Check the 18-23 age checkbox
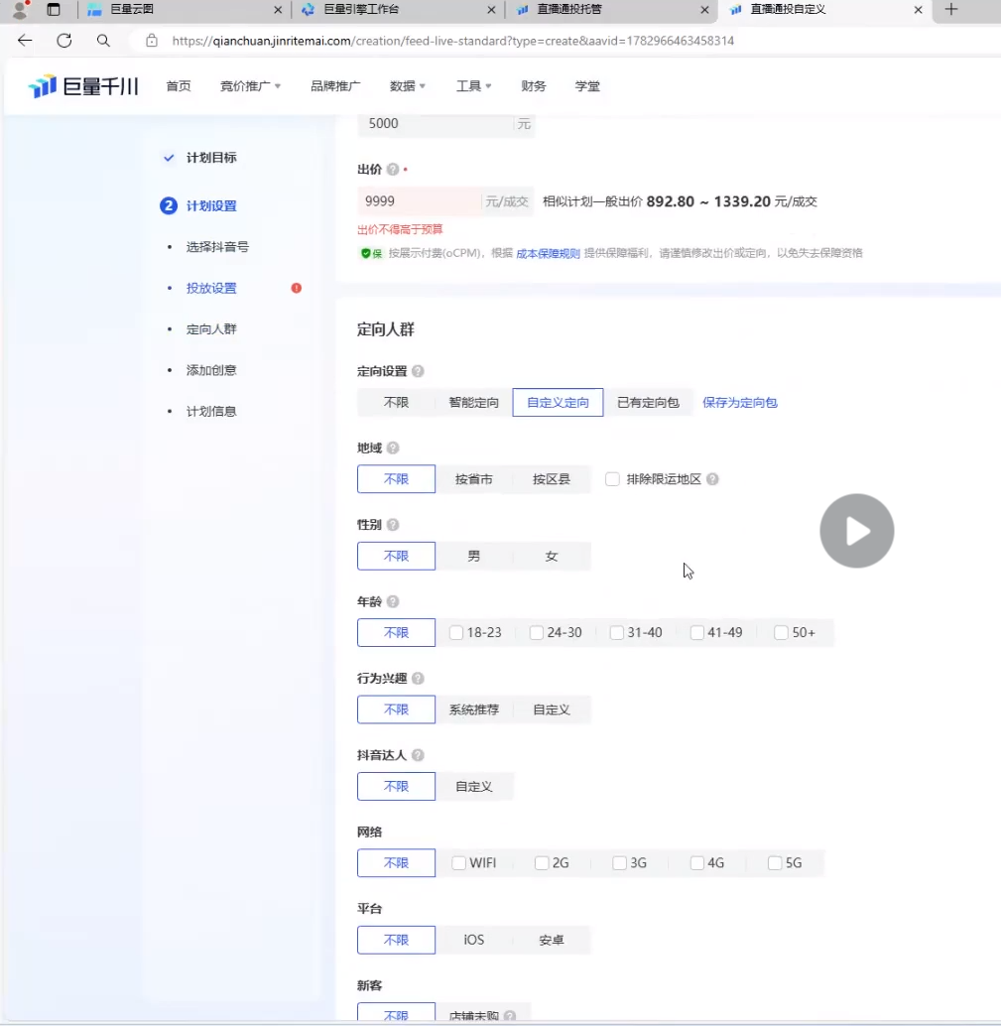 (x=456, y=633)
